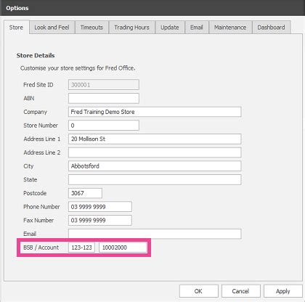Screen dimensions: 305x302
Task: Switch to the Store tab
Action: 16,28
